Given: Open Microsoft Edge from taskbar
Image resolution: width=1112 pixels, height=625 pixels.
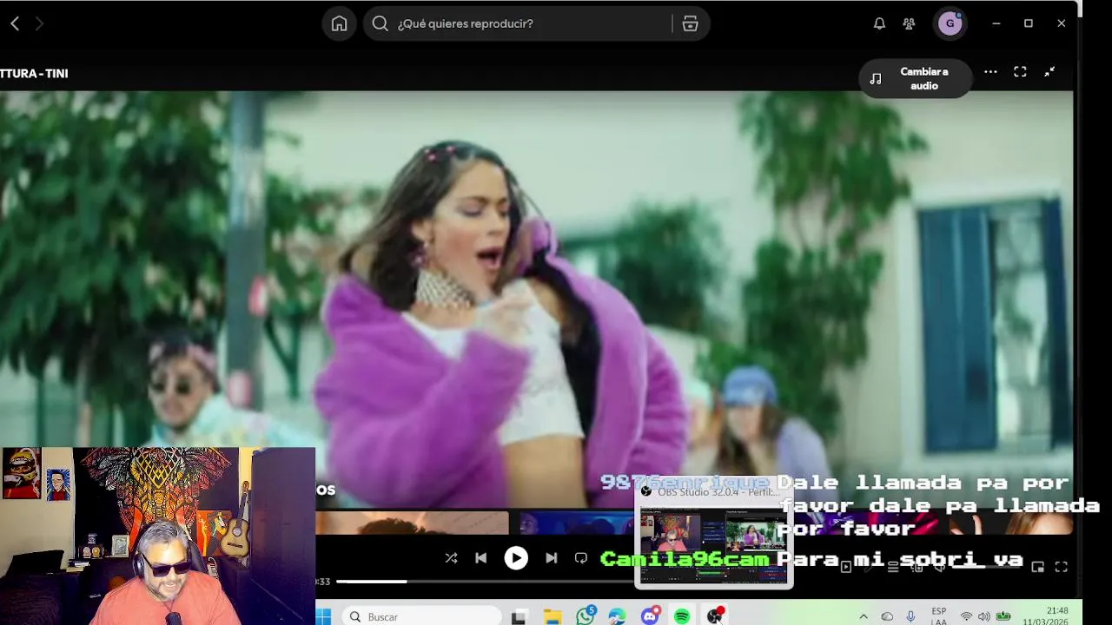Looking at the screenshot, I should pyautogui.click(x=618, y=617).
